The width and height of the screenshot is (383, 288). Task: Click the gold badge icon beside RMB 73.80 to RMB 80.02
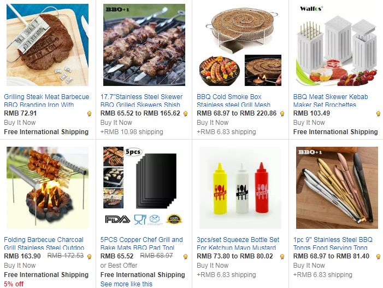(282, 256)
